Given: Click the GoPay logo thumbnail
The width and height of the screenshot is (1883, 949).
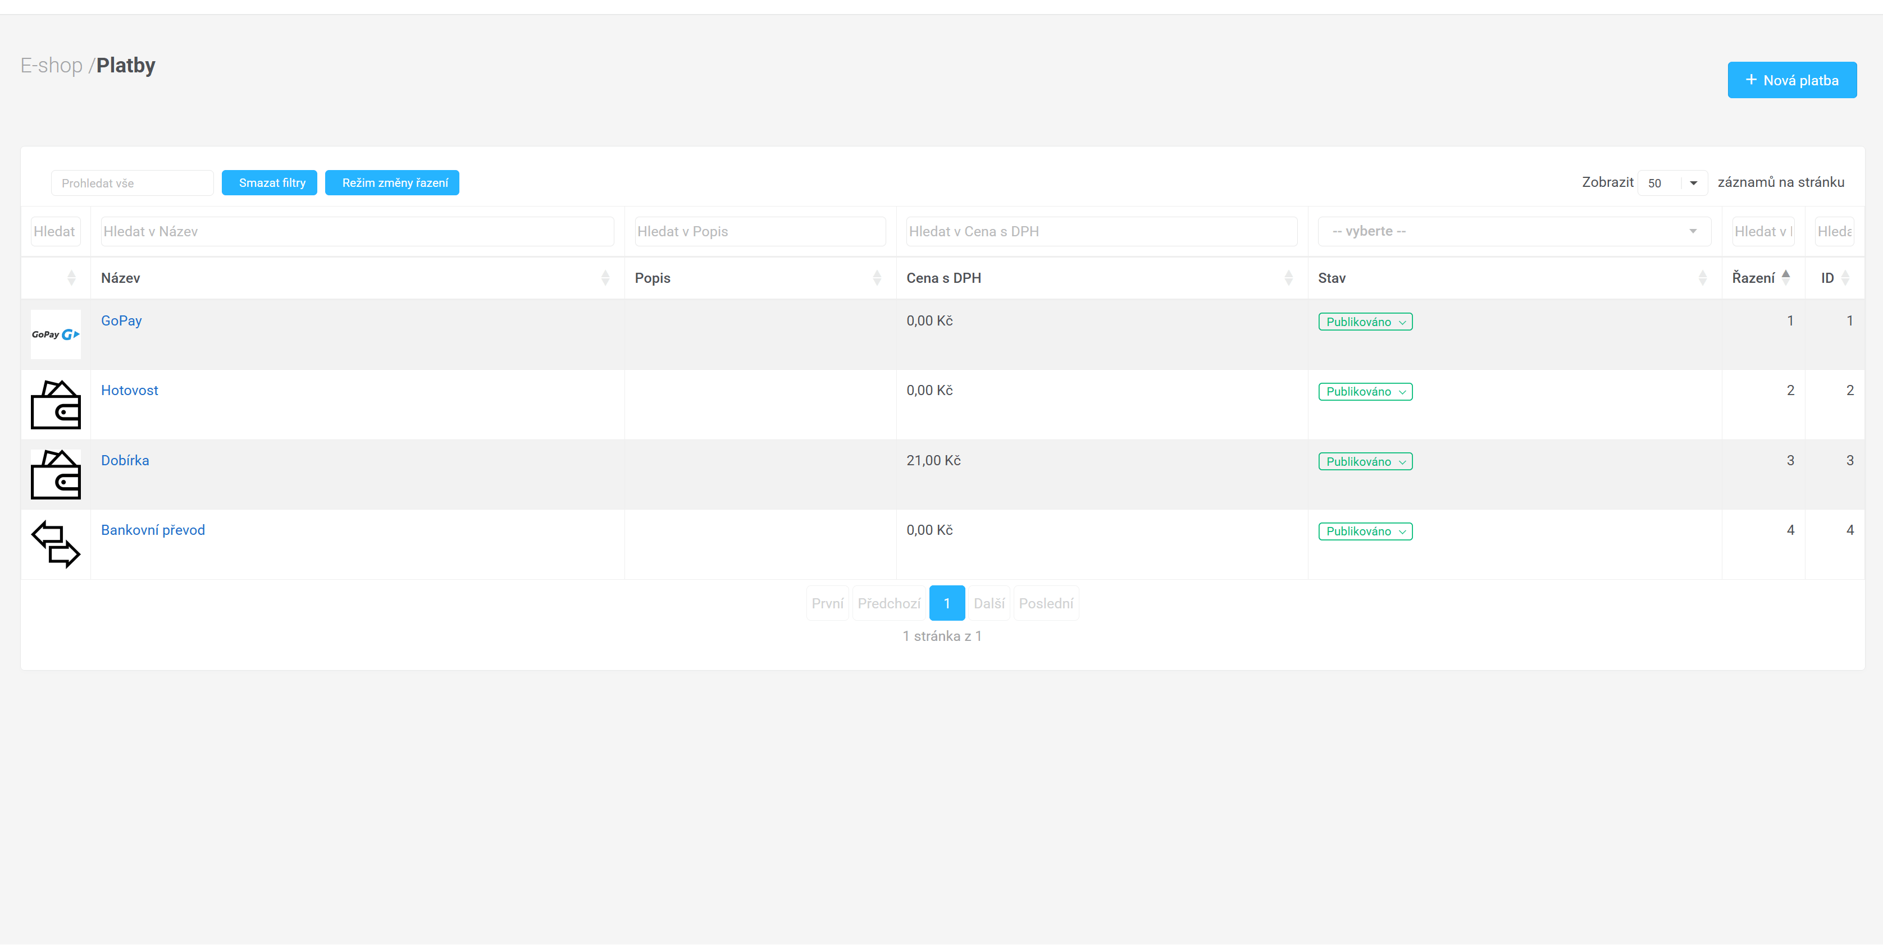Looking at the screenshot, I should tap(56, 334).
